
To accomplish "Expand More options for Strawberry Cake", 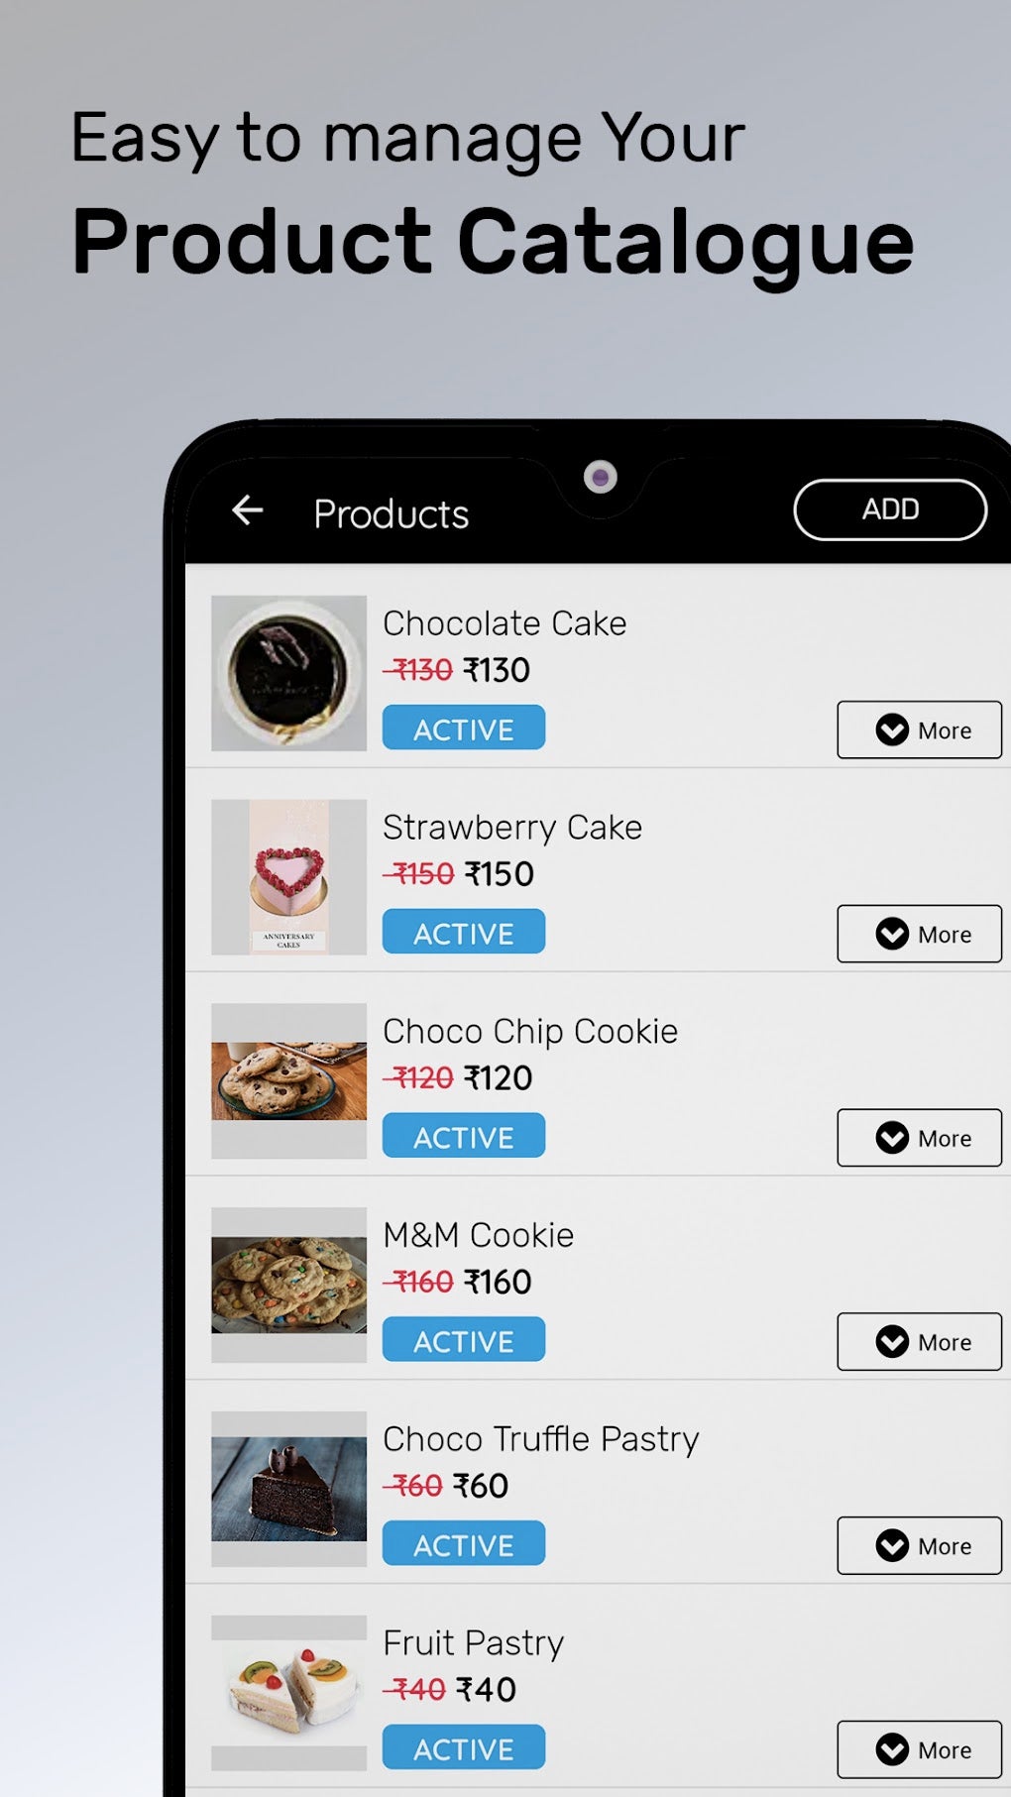I will (x=919, y=934).
